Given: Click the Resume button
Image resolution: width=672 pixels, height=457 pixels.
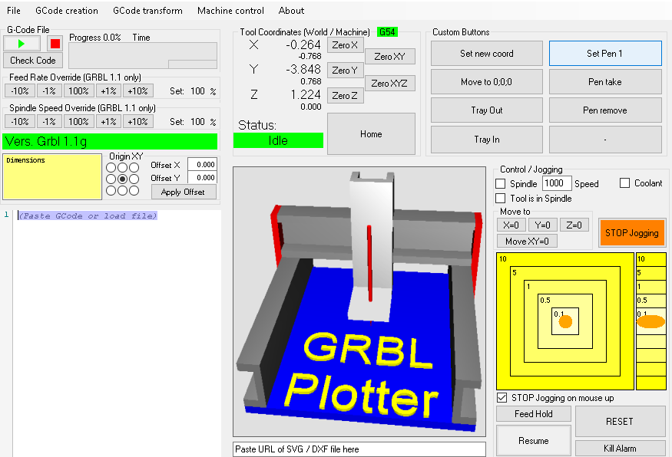Looking at the screenshot, I should pyautogui.click(x=534, y=440).
